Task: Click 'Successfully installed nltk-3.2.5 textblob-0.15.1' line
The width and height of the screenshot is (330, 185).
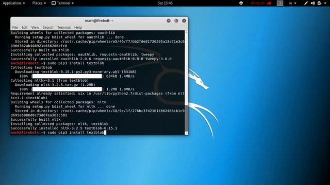Action: [64, 128]
